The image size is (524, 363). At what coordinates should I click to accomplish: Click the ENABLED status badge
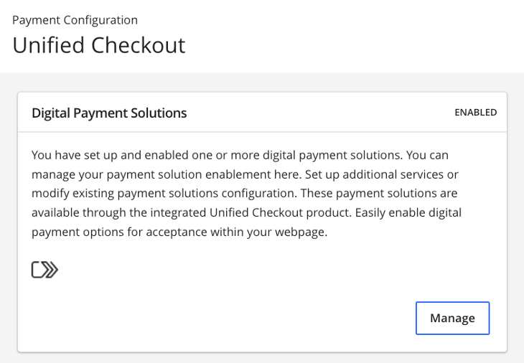pos(475,113)
